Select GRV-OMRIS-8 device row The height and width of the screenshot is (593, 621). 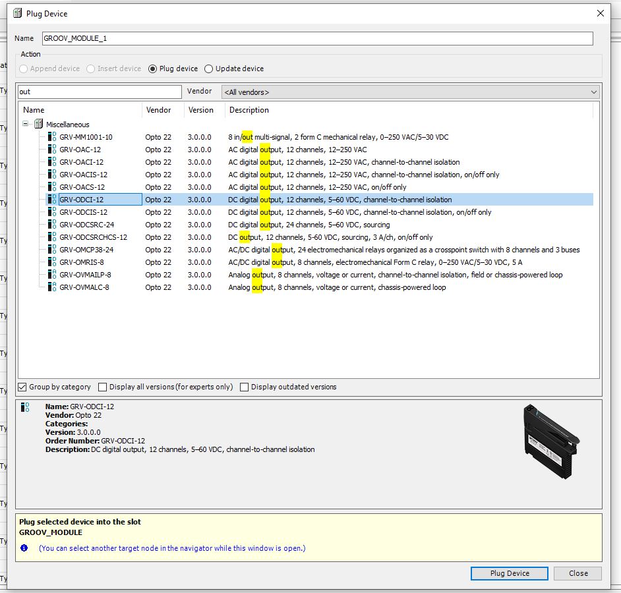click(x=320, y=262)
